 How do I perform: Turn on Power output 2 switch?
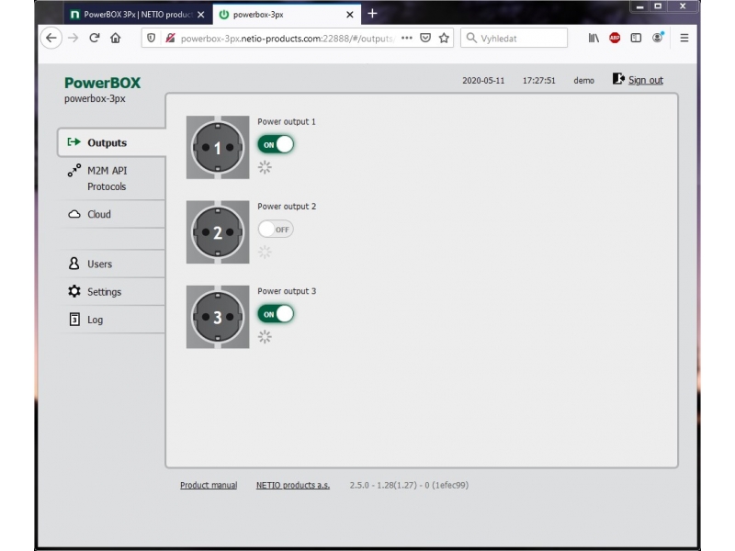point(276,229)
